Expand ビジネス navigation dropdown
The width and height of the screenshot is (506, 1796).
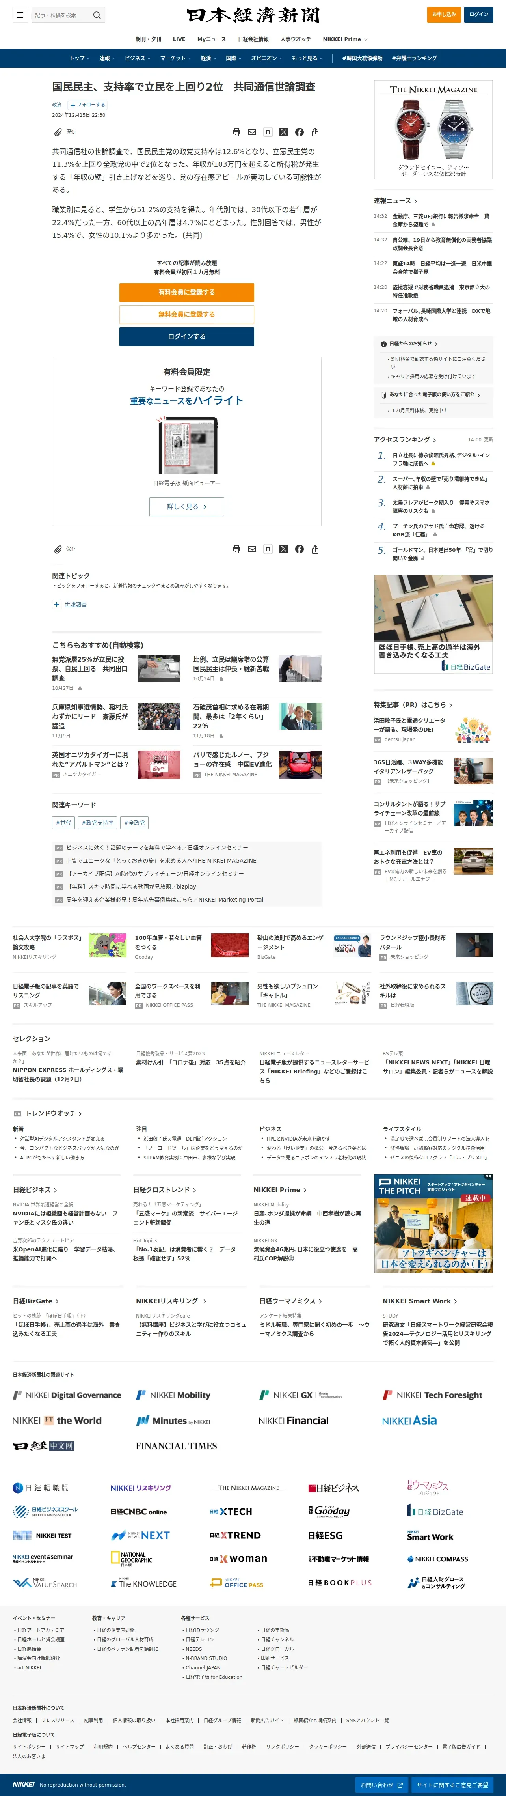tap(138, 58)
